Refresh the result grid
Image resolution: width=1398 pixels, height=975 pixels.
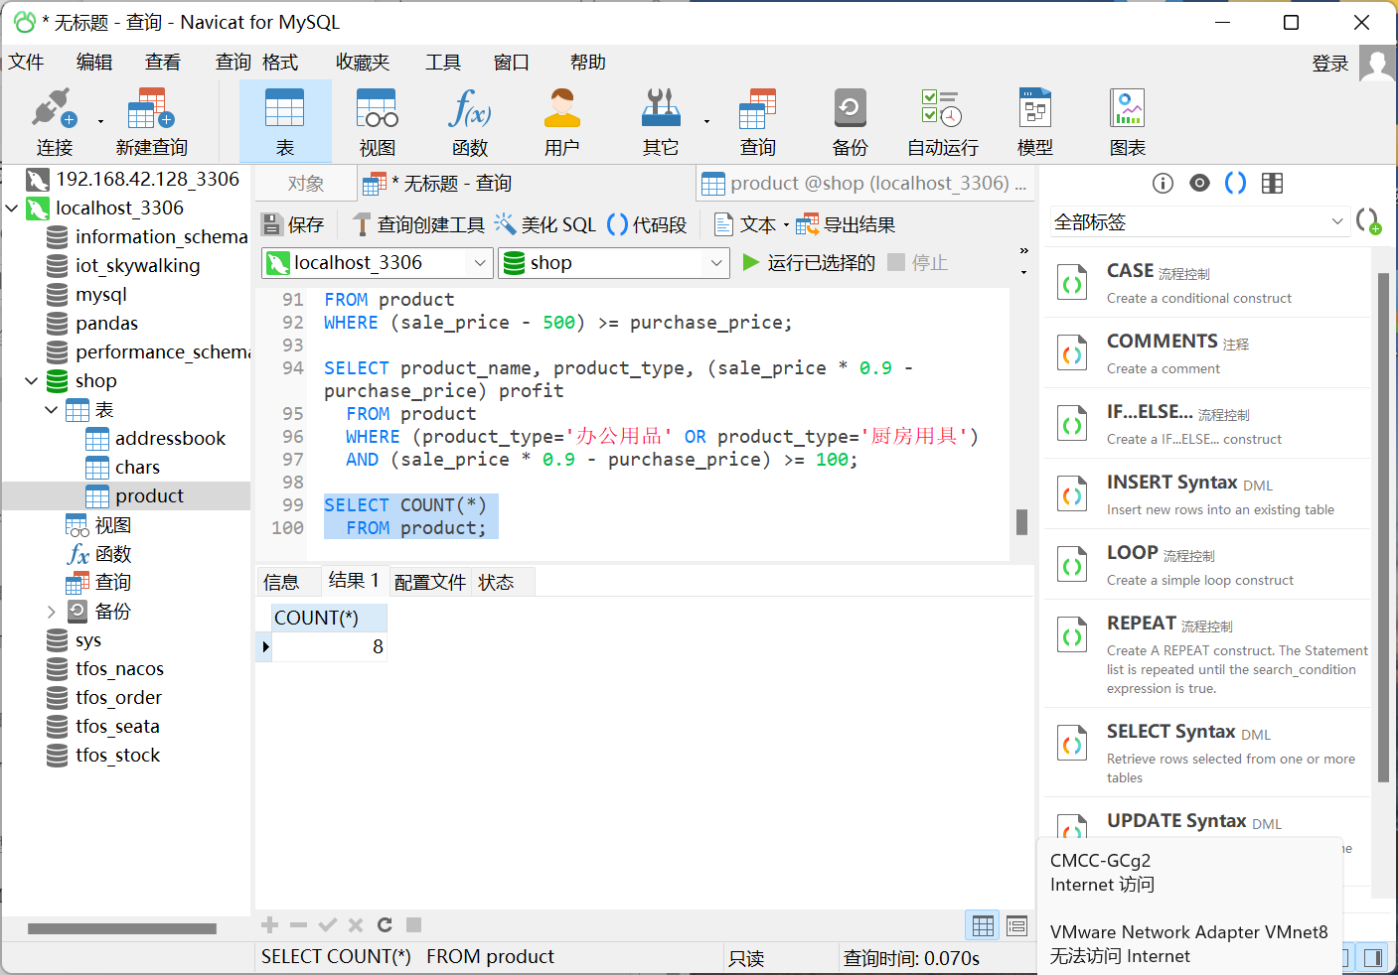click(385, 925)
